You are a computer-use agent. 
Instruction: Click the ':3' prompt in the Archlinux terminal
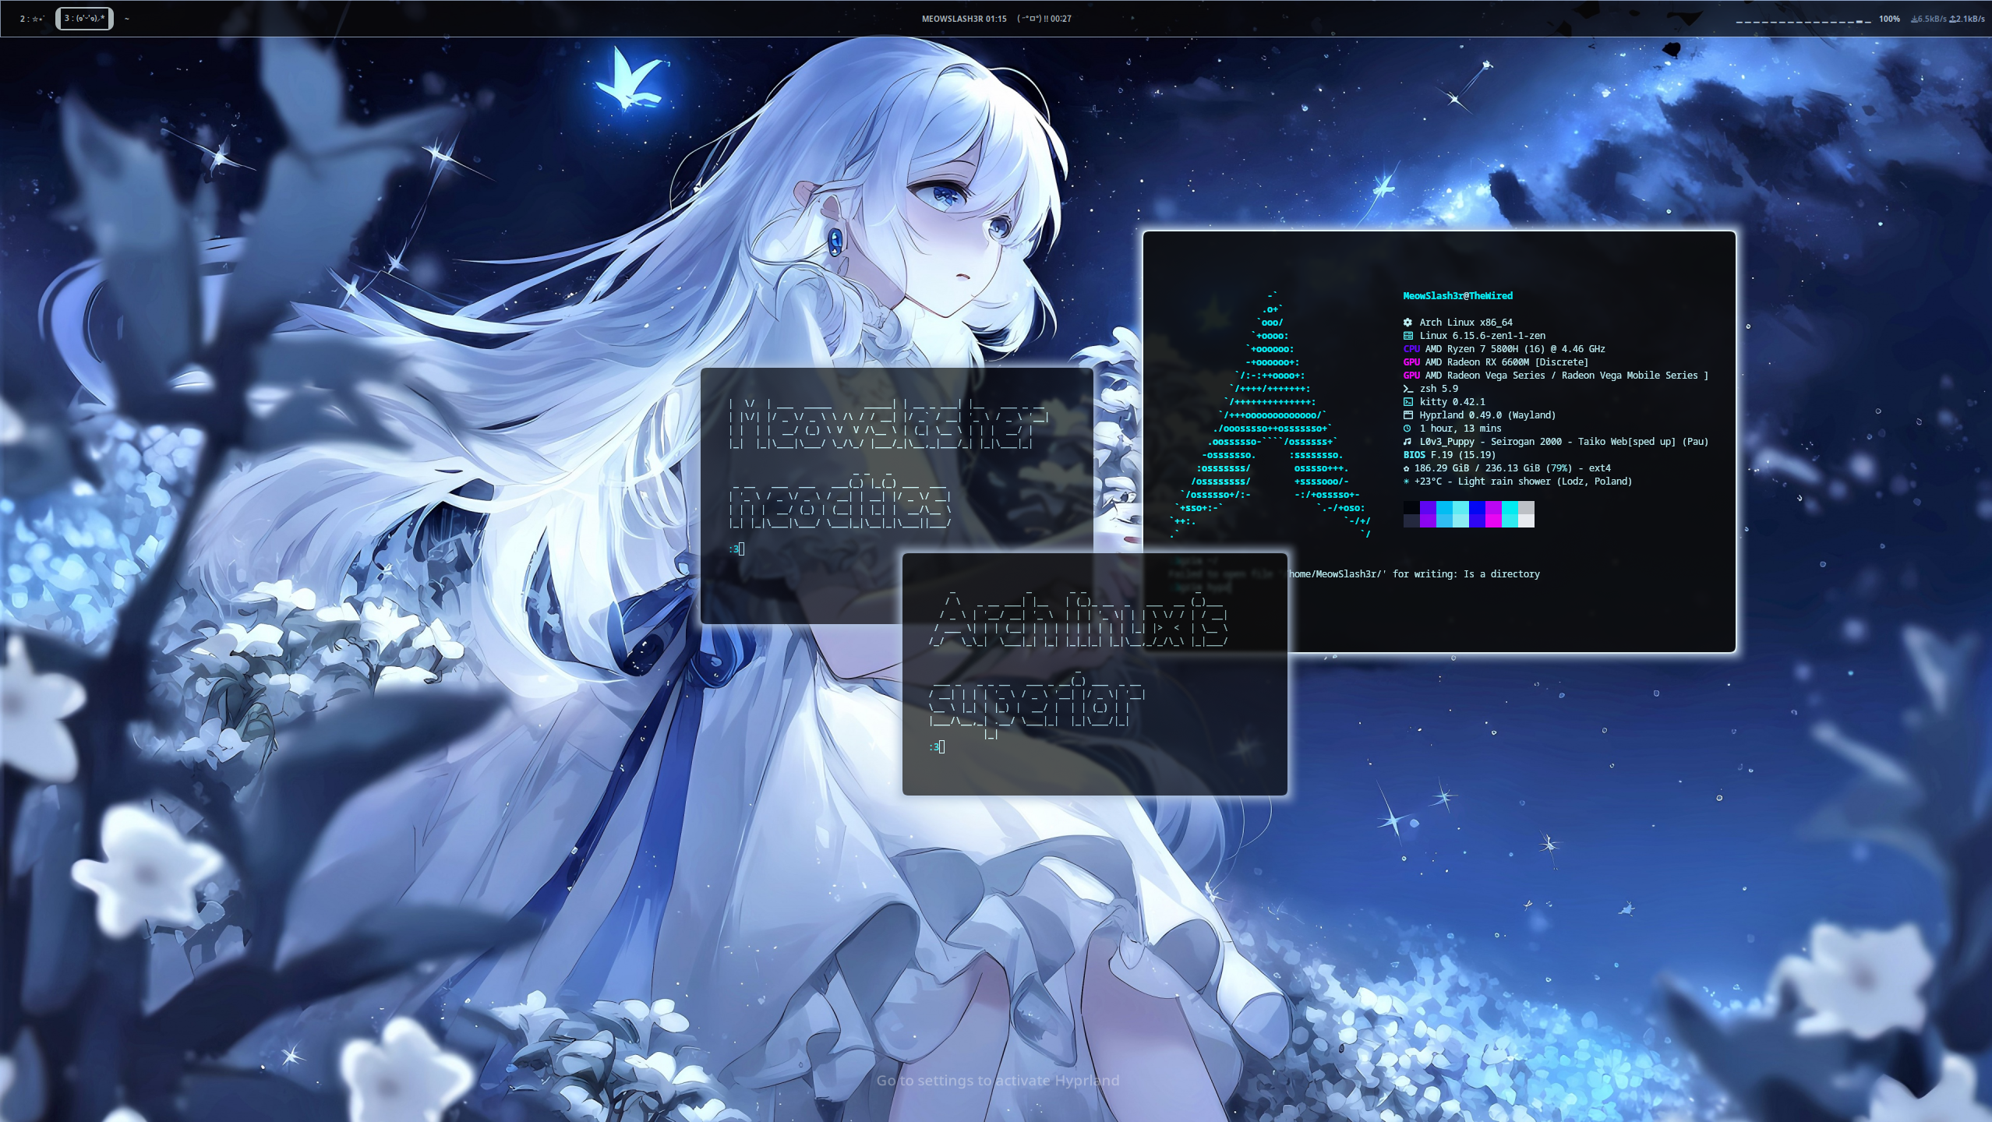(934, 746)
